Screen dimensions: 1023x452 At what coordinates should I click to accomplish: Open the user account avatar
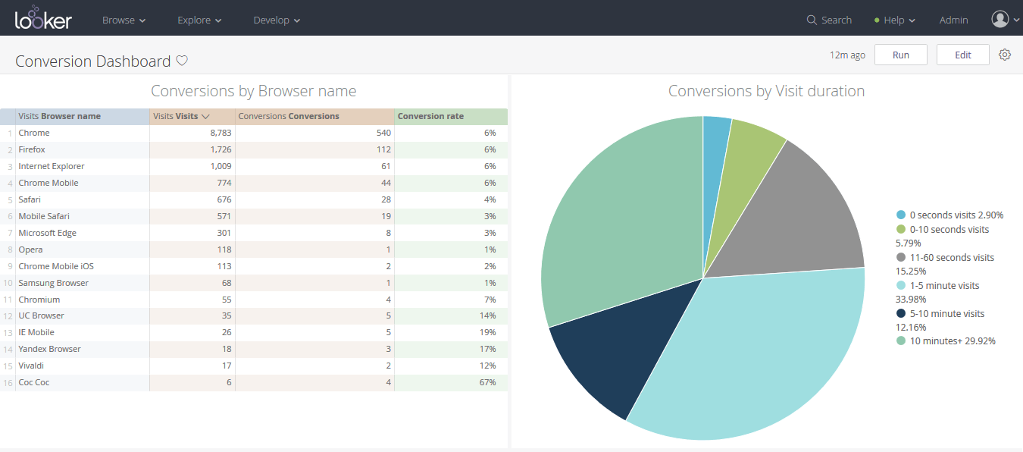999,20
